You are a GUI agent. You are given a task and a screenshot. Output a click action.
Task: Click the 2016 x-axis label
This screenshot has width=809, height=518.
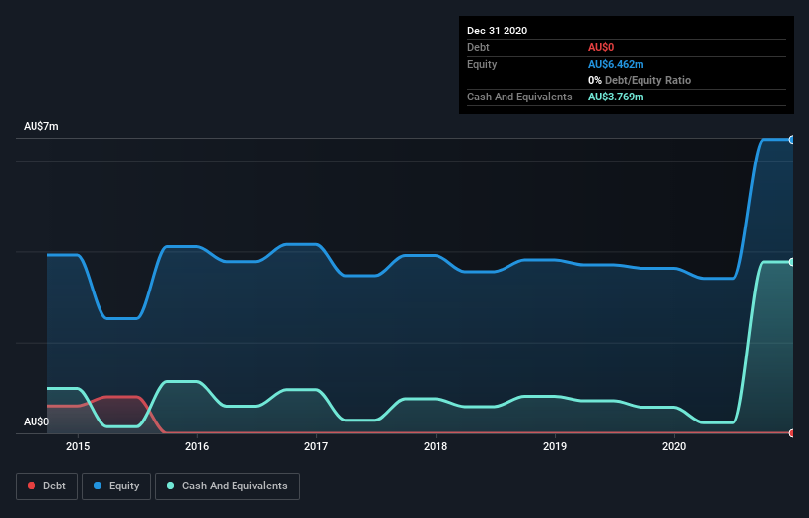197,446
